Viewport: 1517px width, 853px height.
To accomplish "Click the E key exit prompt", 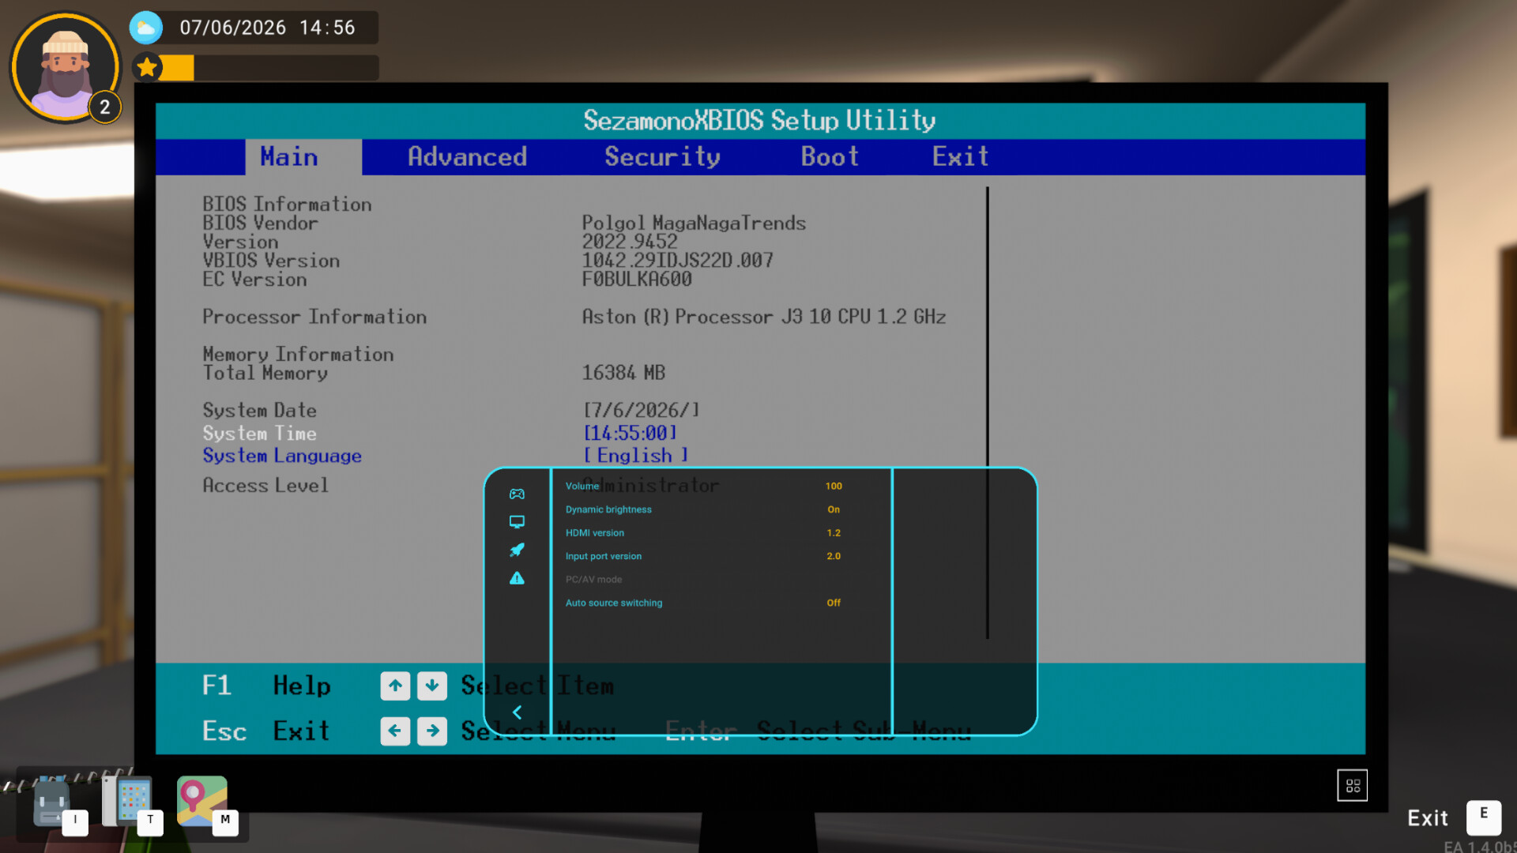I will click(1484, 817).
